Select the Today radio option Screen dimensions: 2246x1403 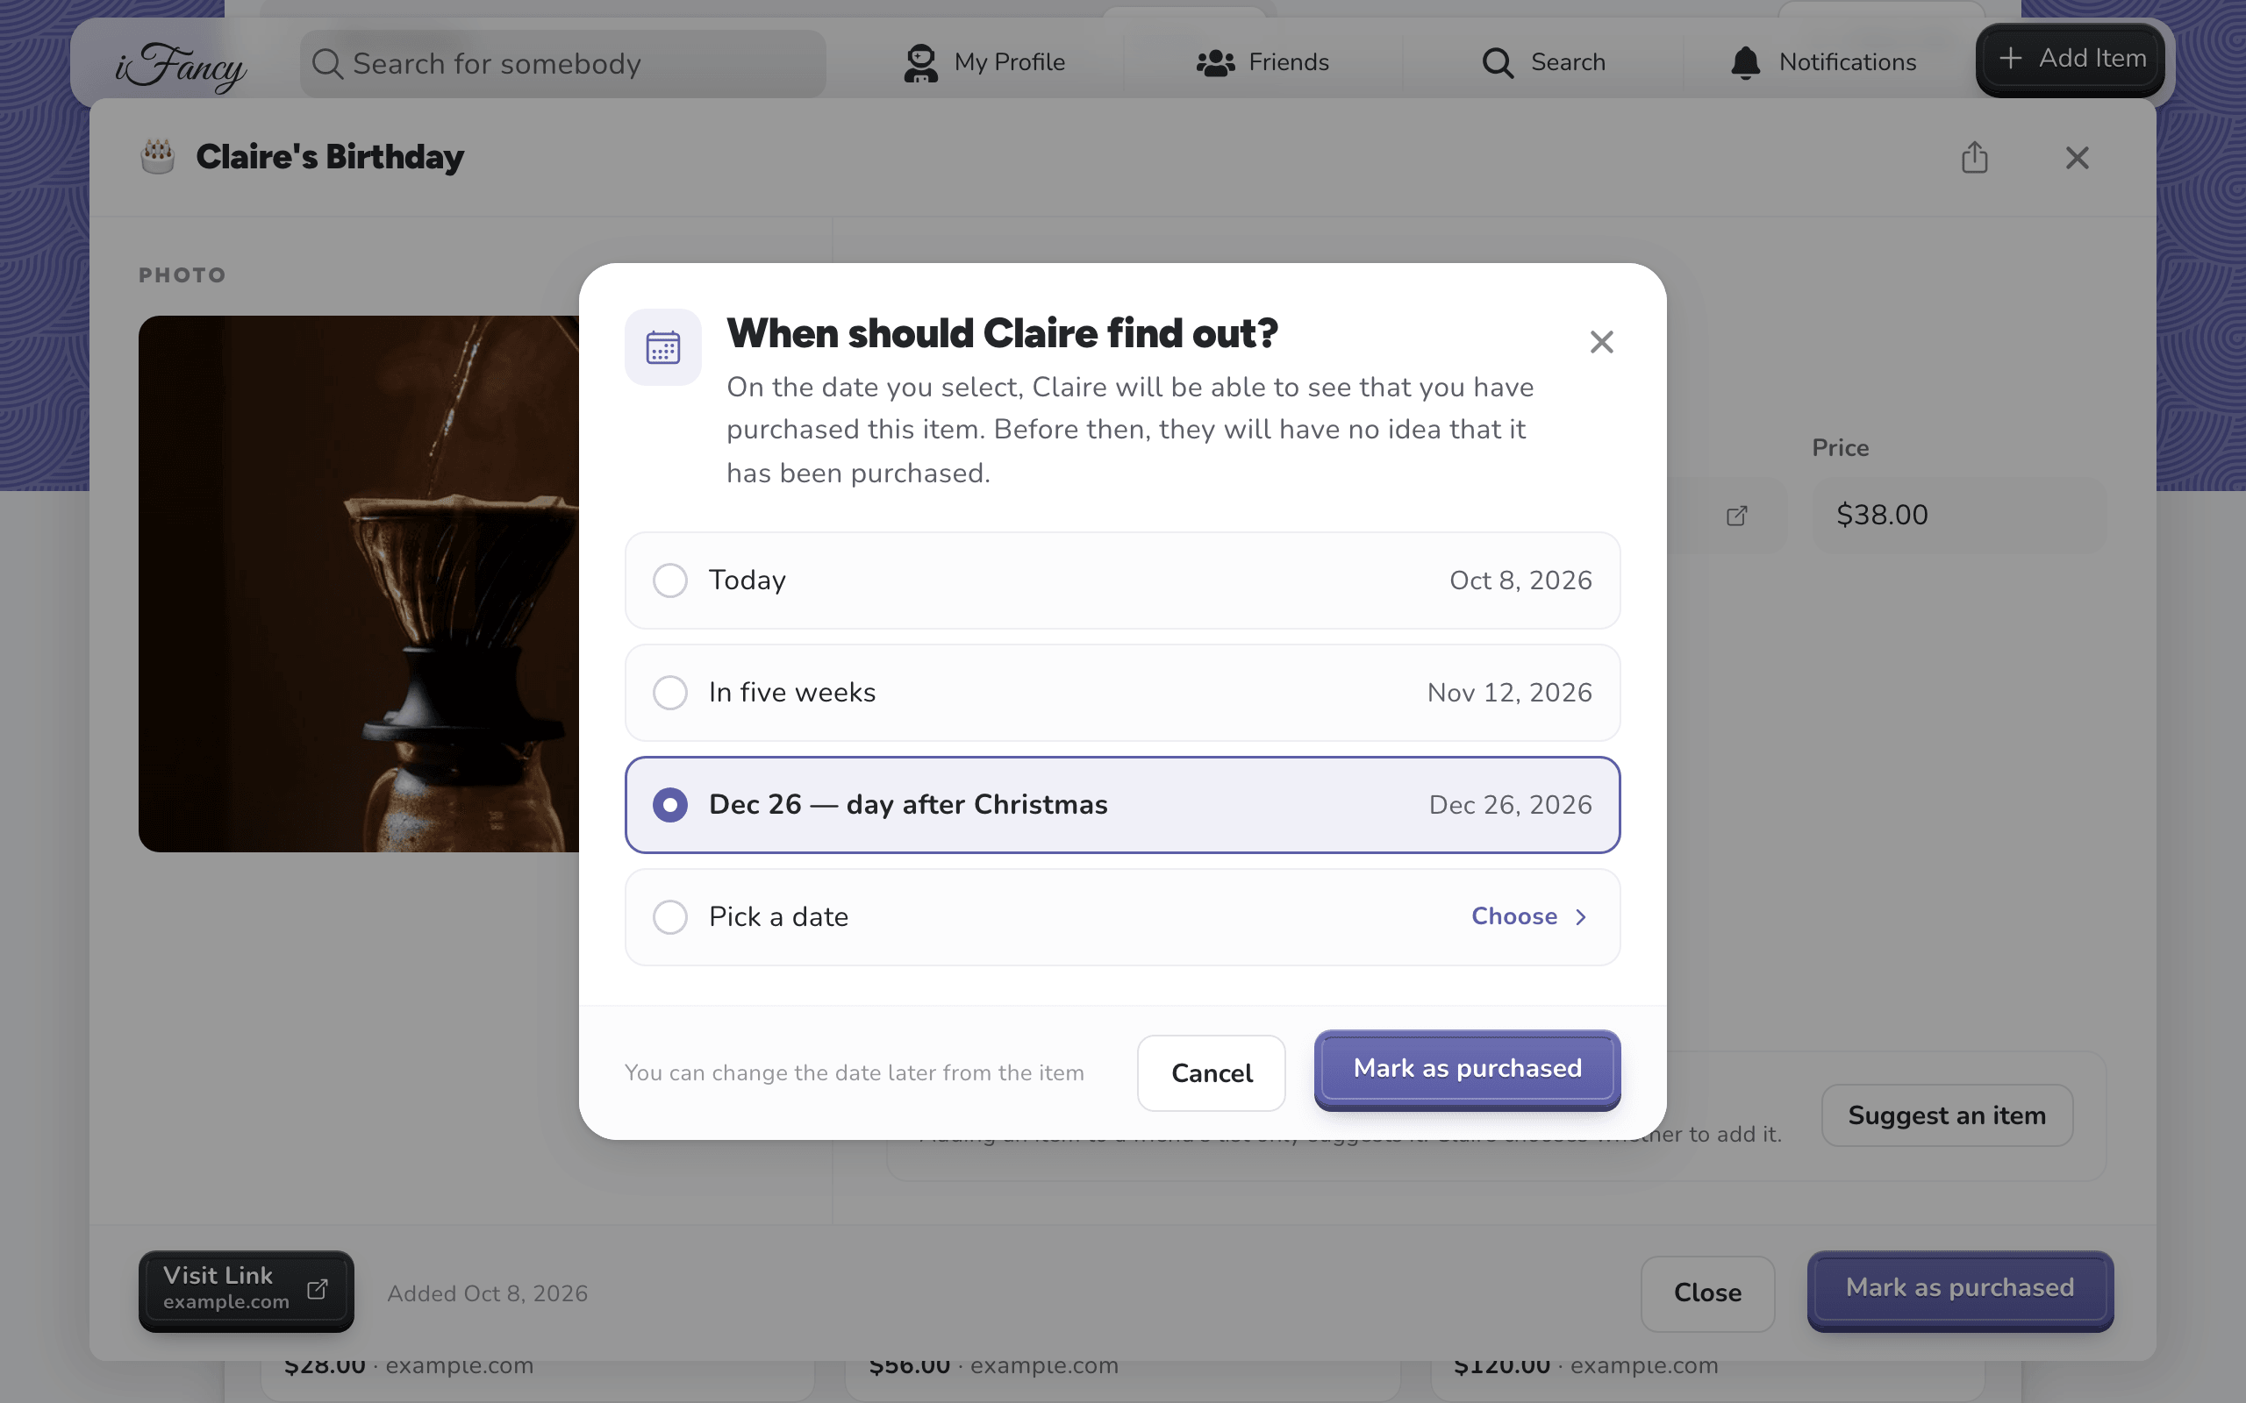[x=1122, y=580]
